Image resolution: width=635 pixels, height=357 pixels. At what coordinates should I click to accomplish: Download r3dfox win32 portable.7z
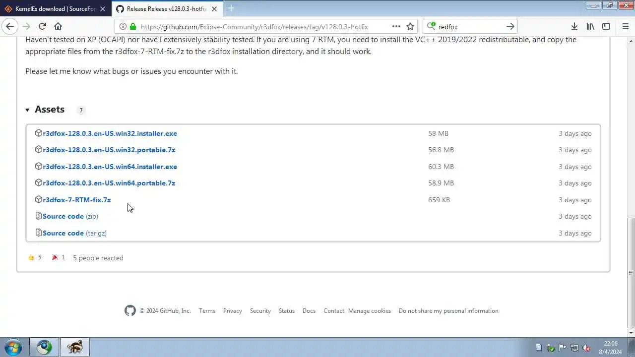pos(109,150)
